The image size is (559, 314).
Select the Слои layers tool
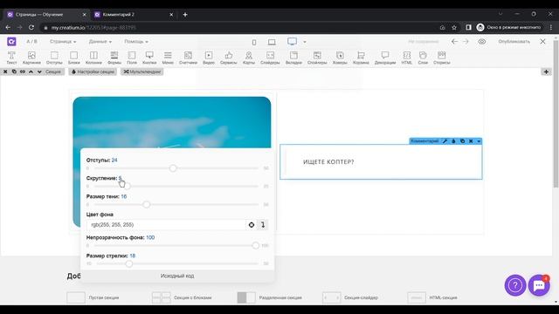(x=423, y=58)
